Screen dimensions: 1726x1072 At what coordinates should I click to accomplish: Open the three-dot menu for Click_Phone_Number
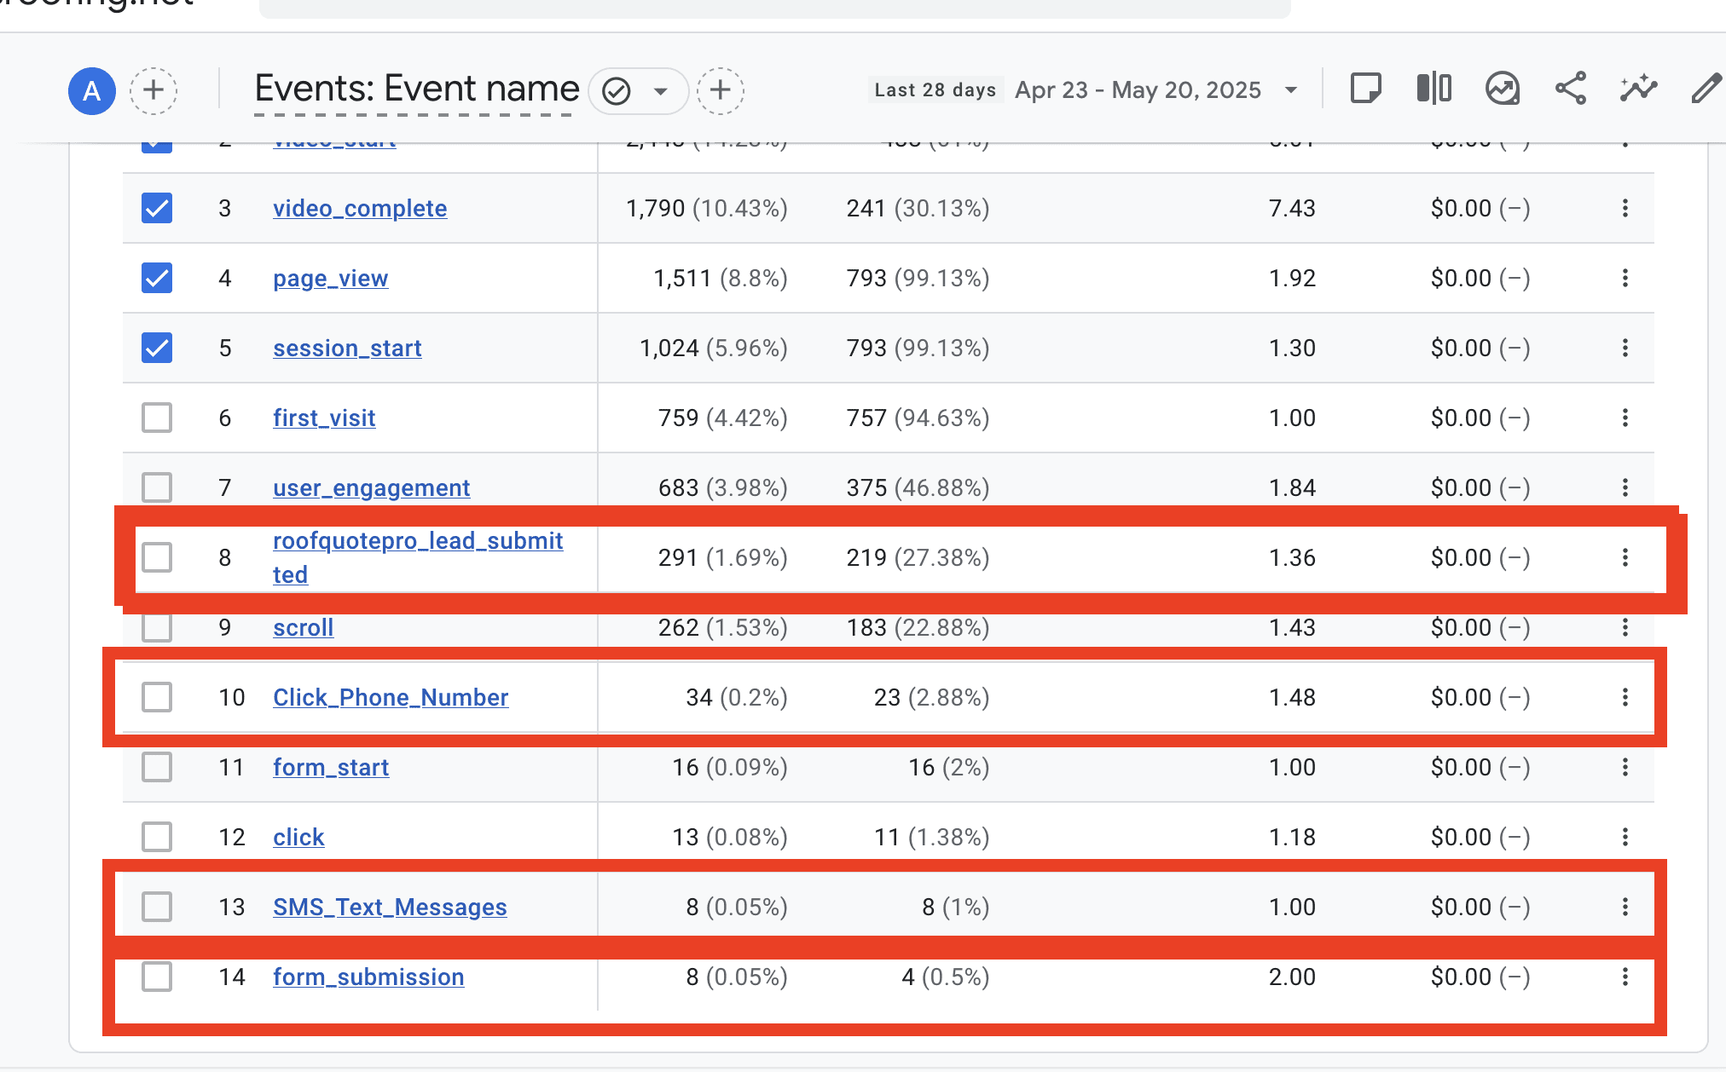click(x=1625, y=697)
